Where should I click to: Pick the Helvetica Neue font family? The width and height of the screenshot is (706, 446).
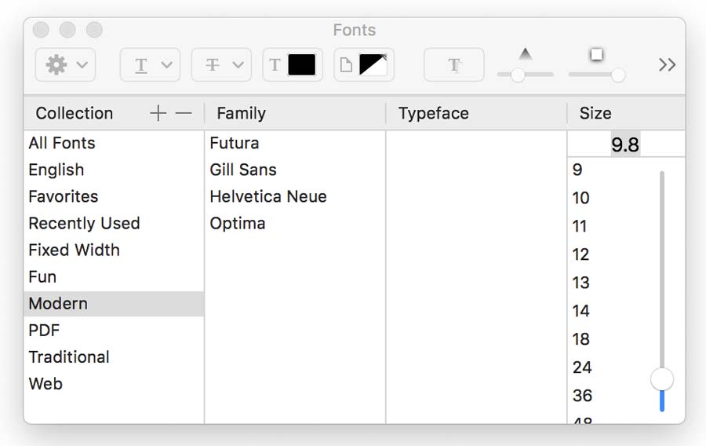(x=268, y=196)
